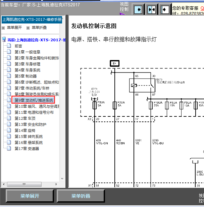Screen dimensions: 204x207
Task: Click the page icon beside 第3章 车身修理
Action: click(9, 64)
